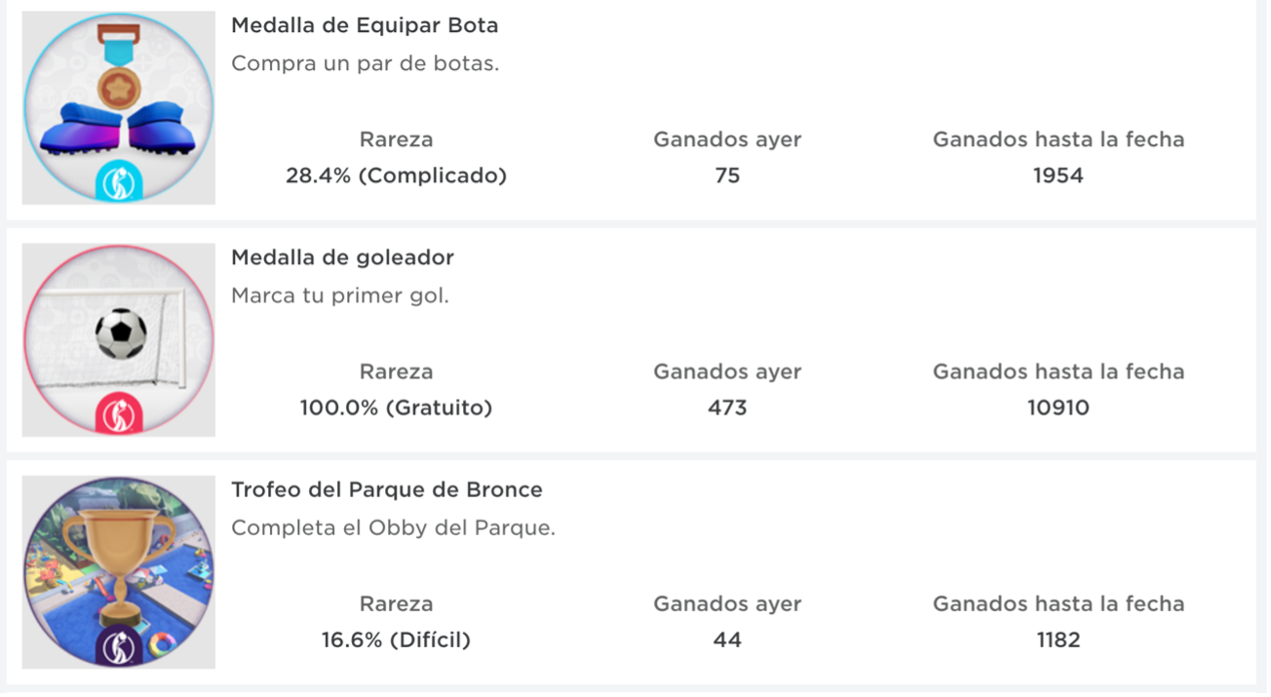Click the dark player logo on trophy badge
The width and height of the screenshot is (1271, 697).
coord(119,646)
